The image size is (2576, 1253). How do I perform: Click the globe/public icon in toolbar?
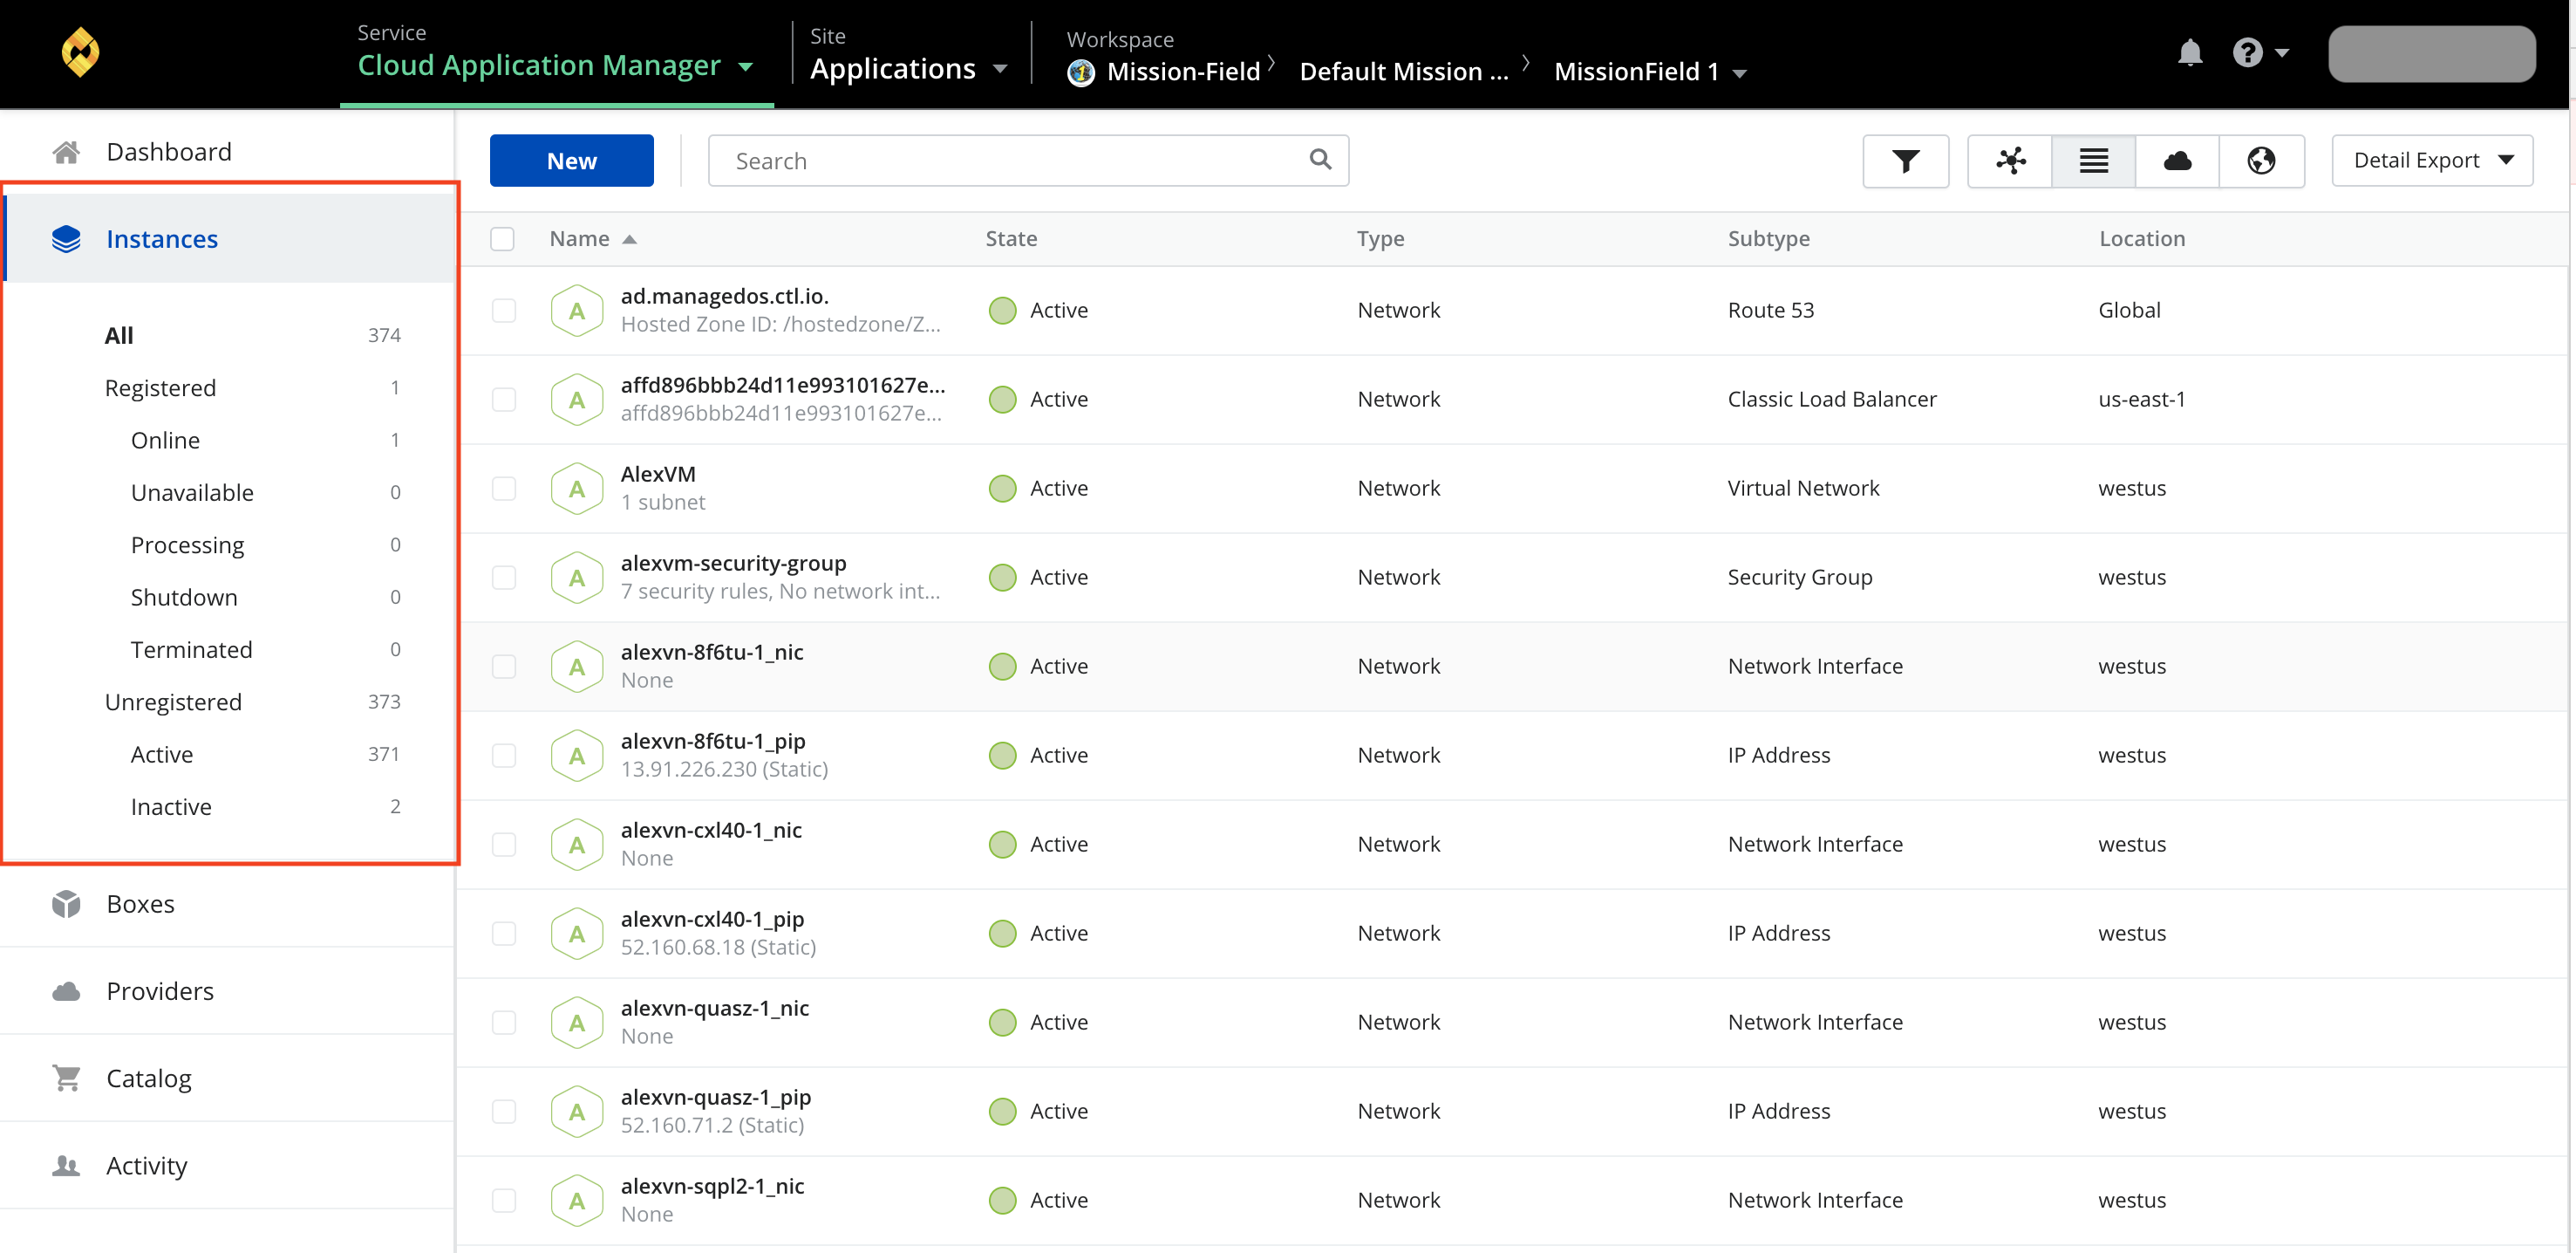[2262, 160]
